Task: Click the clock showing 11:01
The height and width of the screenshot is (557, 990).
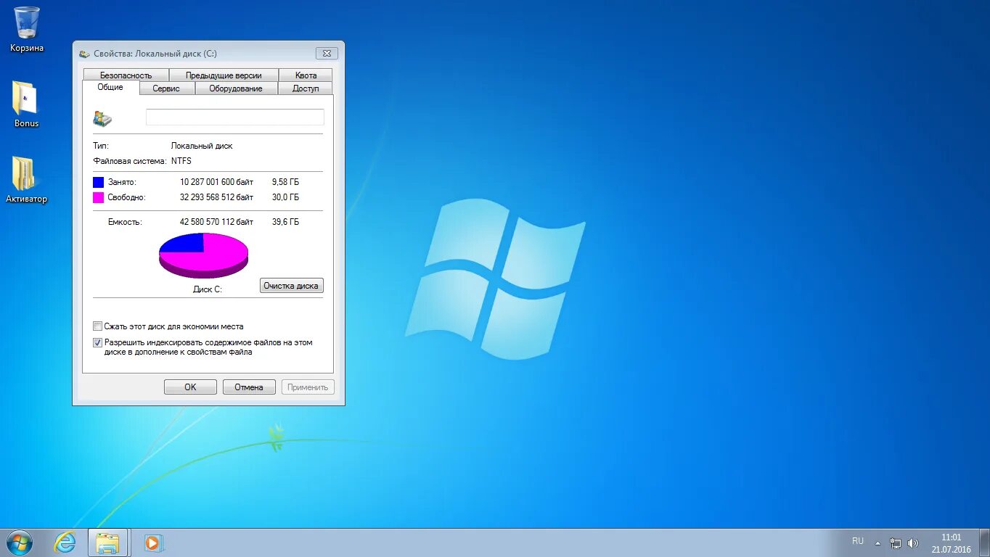Action: tap(951, 537)
